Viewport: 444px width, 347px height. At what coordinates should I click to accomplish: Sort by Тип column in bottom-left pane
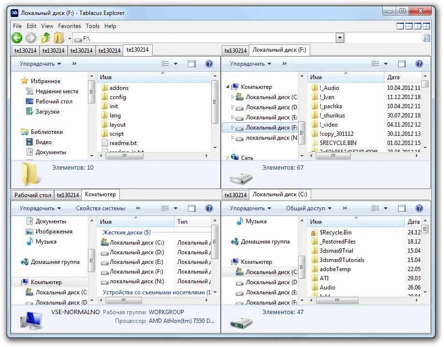click(x=193, y=221)
